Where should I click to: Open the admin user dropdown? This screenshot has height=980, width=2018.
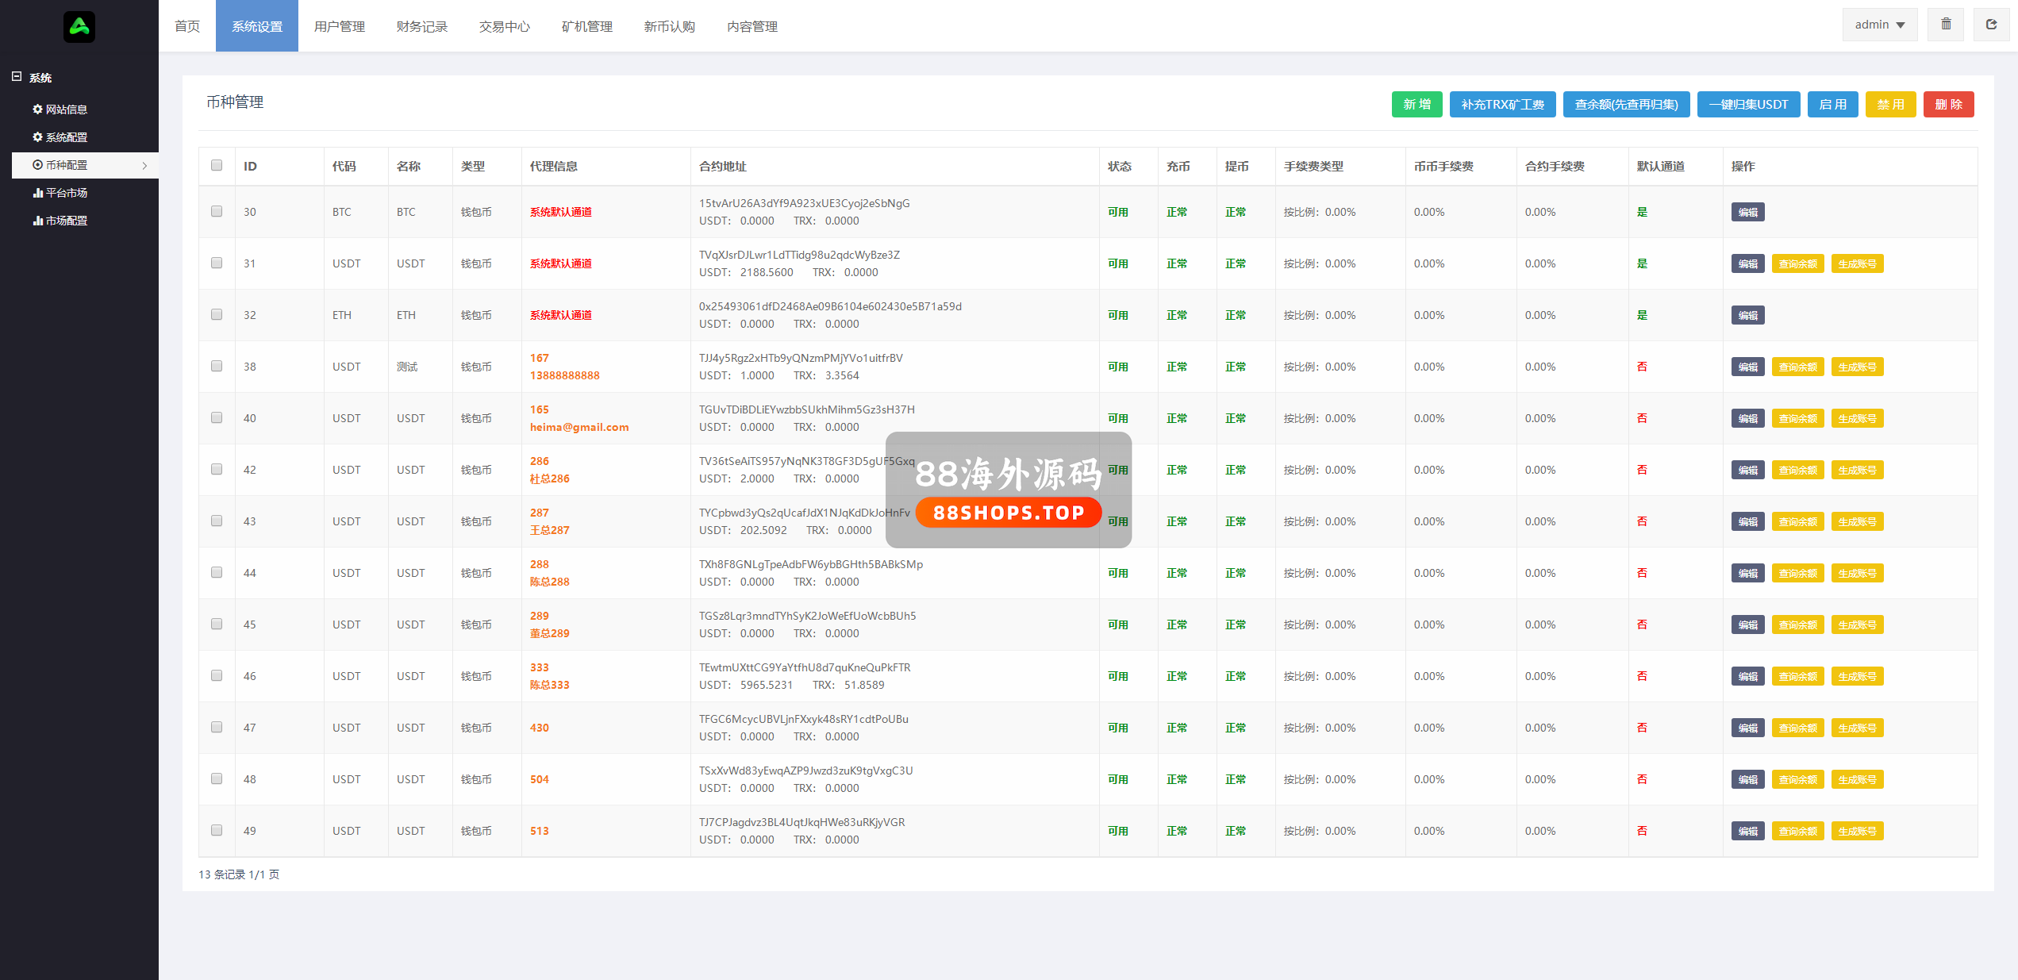[x=1879, y=25]
